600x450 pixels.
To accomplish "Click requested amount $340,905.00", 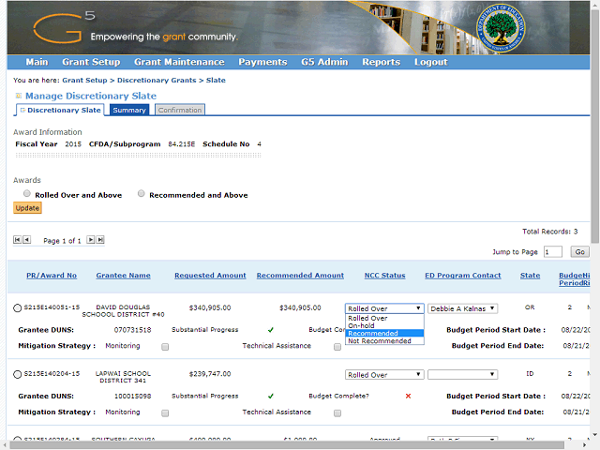I will point(210,308).
